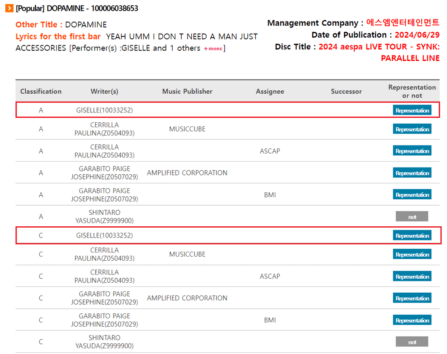Click Representation for classification C CERRILLA PAULINA MUSICCUBE row

coord(412,255)
